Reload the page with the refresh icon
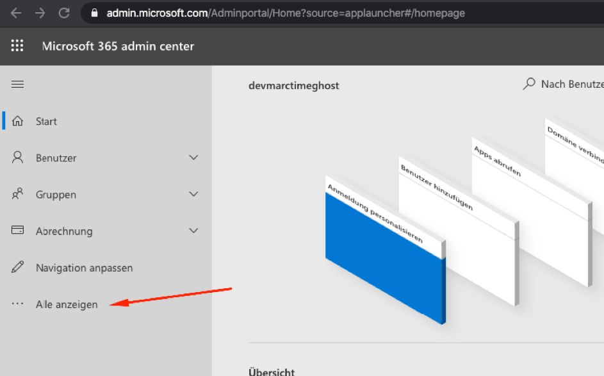 tap(64, 13)
